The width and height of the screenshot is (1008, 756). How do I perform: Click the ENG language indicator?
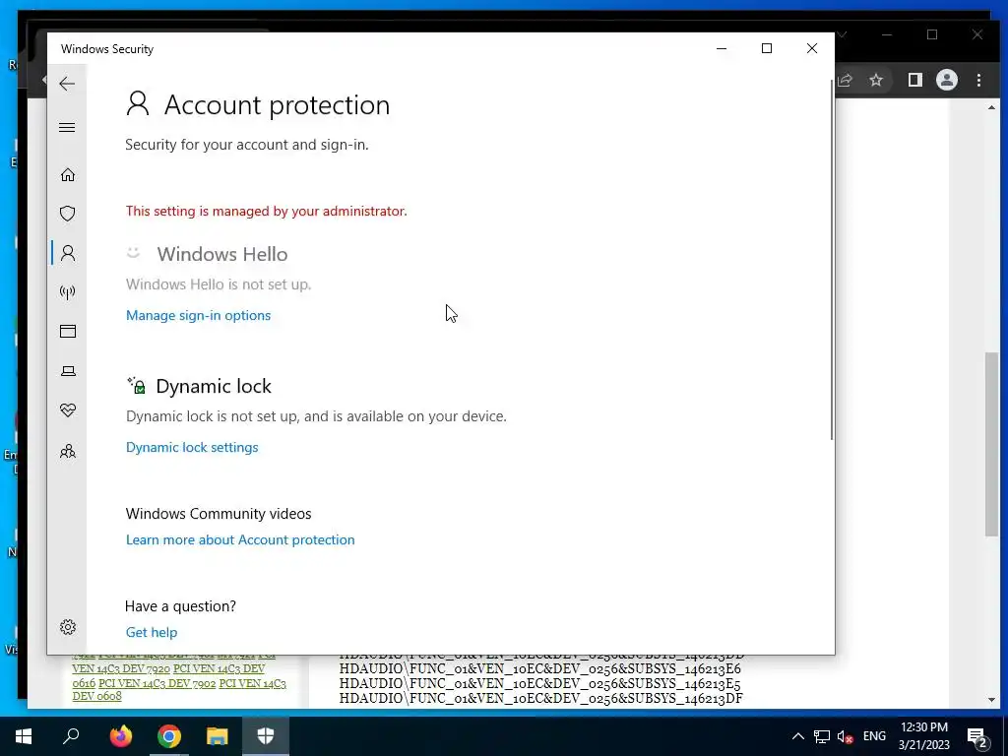pos(874,736)
